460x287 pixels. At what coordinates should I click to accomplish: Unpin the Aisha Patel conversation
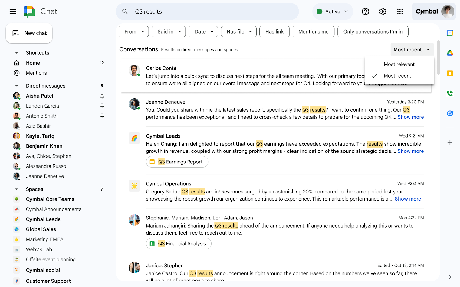pos(102,96)
